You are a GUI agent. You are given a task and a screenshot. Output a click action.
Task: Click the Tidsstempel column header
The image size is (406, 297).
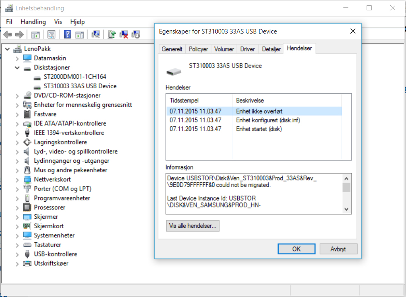[199, 100]
